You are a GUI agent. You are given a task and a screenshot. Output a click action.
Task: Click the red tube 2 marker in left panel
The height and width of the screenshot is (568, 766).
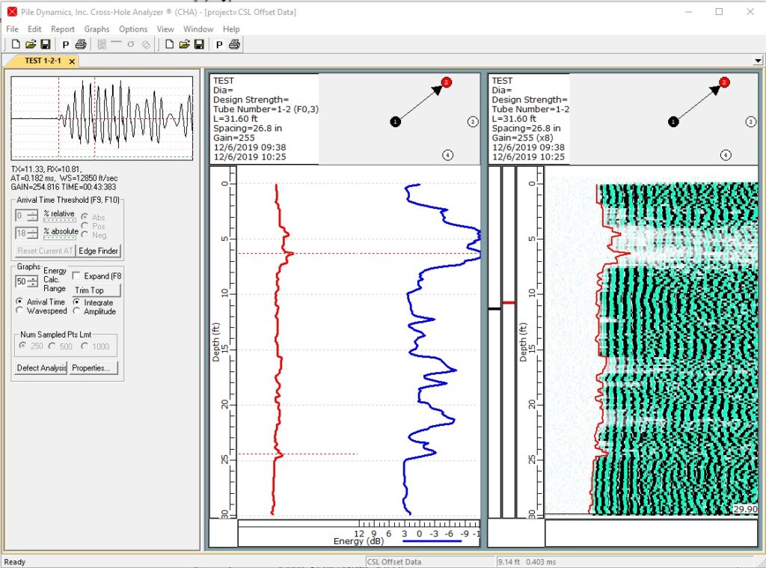tap(447, 82)
